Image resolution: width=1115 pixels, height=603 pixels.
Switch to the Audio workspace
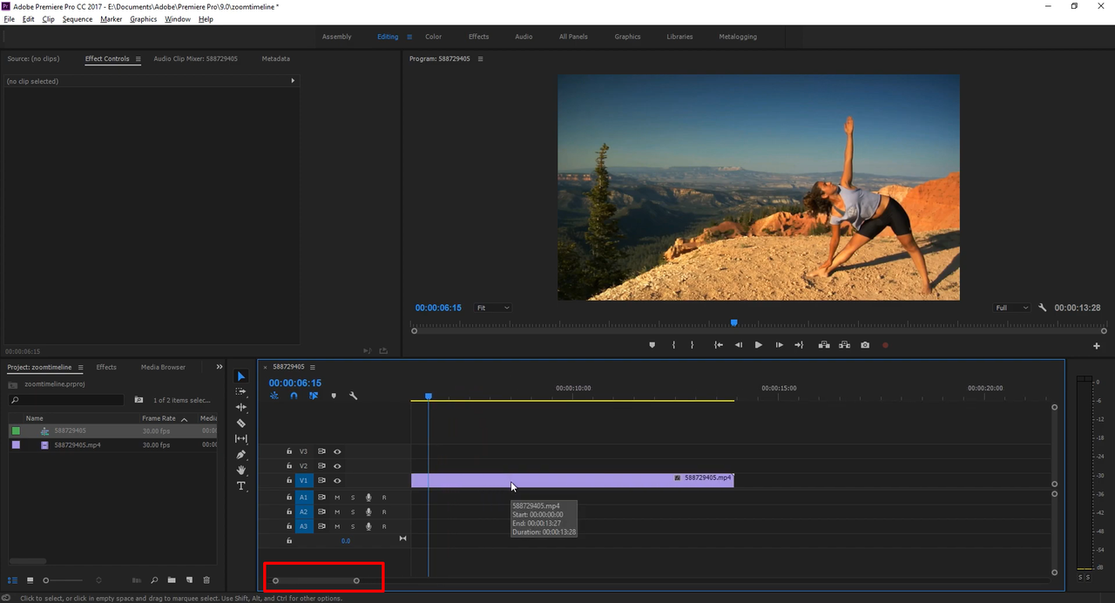[x=524, y=37]
